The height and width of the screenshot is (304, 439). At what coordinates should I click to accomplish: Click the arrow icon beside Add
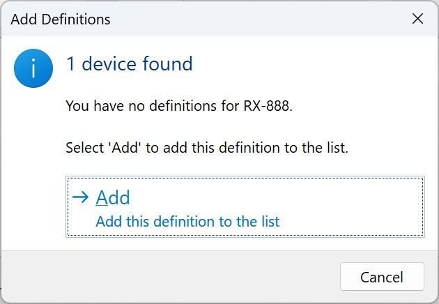pos(81,197)
